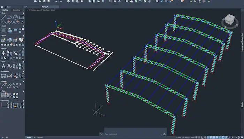Select the Copy tool in Modify panel
The width and height of the screenshot is (244, 139).
coord(8,52)
